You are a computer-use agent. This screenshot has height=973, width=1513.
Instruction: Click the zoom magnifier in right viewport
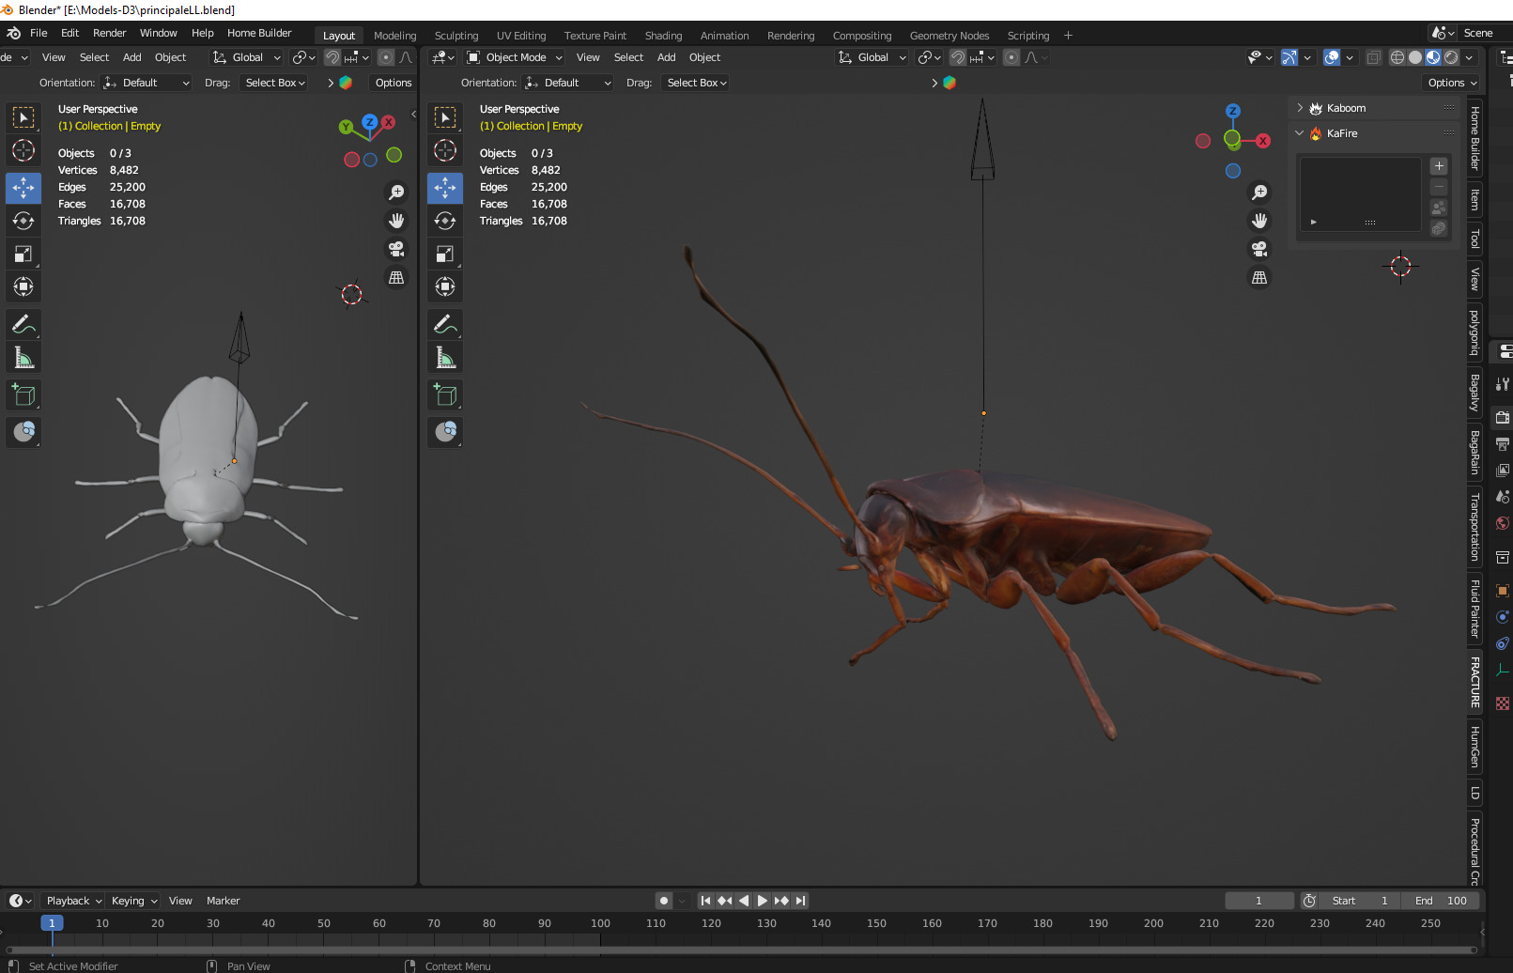point(1259,193)
